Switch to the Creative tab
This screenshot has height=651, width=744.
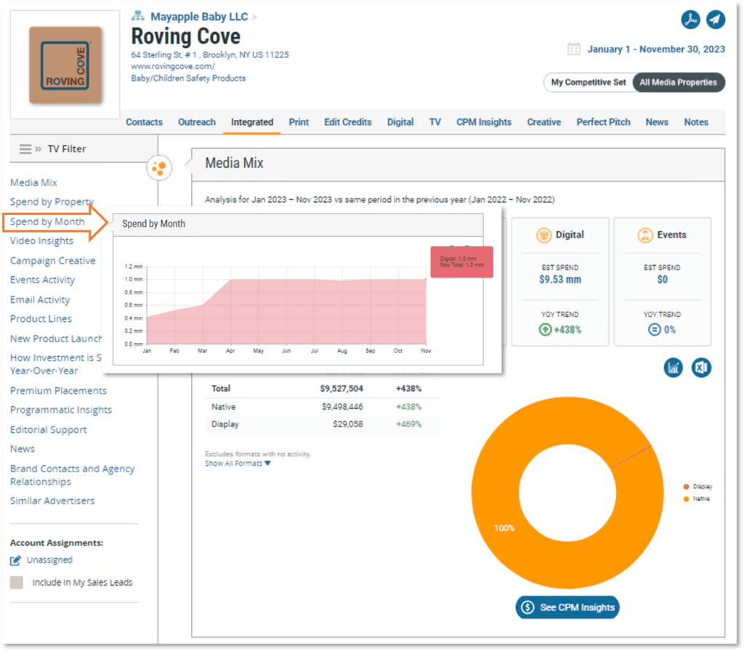(x=544, y=122)
